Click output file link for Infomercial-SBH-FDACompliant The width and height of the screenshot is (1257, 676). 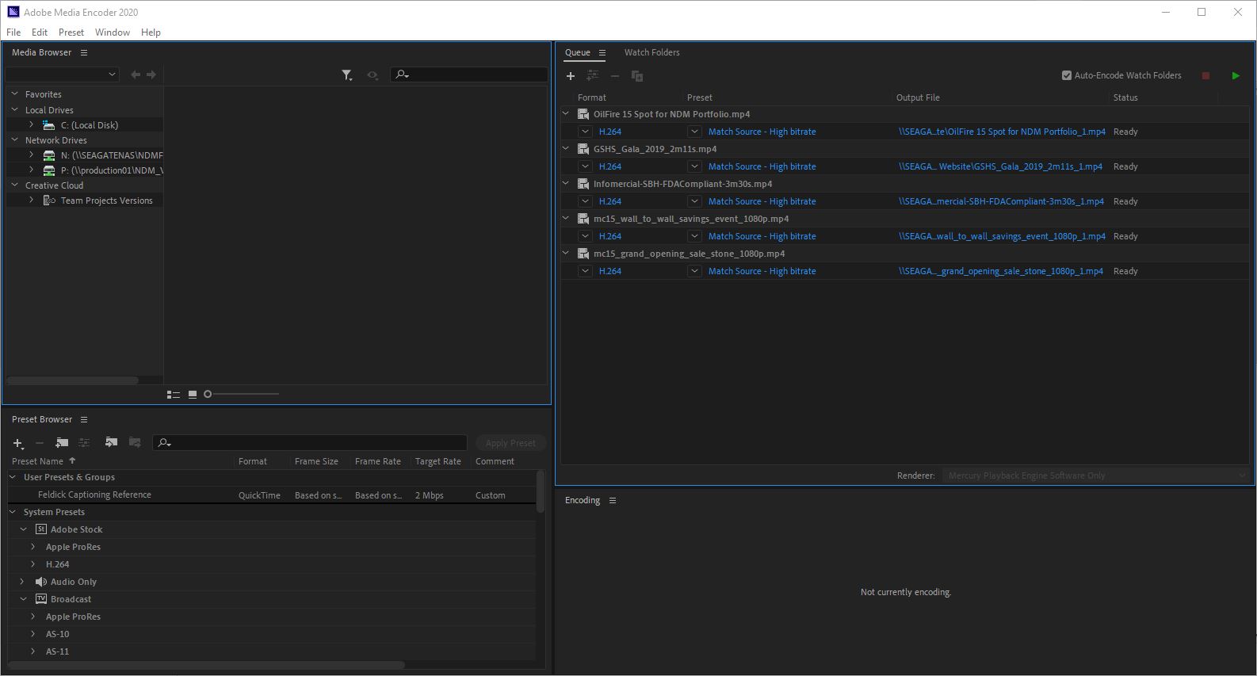tap(1001, 202)
